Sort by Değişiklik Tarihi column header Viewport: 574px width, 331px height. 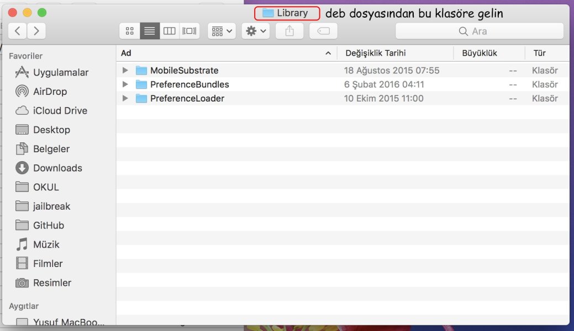[x=396, y=53]
